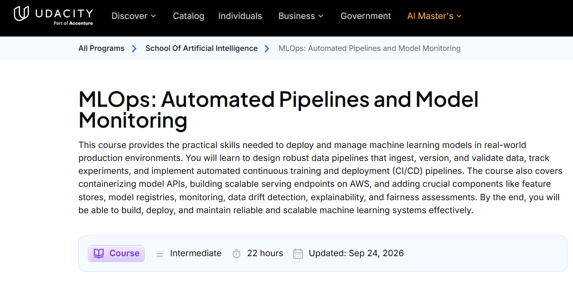The height and width of the screenshot is (295, 573).
Task: Click the chevron after All Programs
Action: [134, 49]
